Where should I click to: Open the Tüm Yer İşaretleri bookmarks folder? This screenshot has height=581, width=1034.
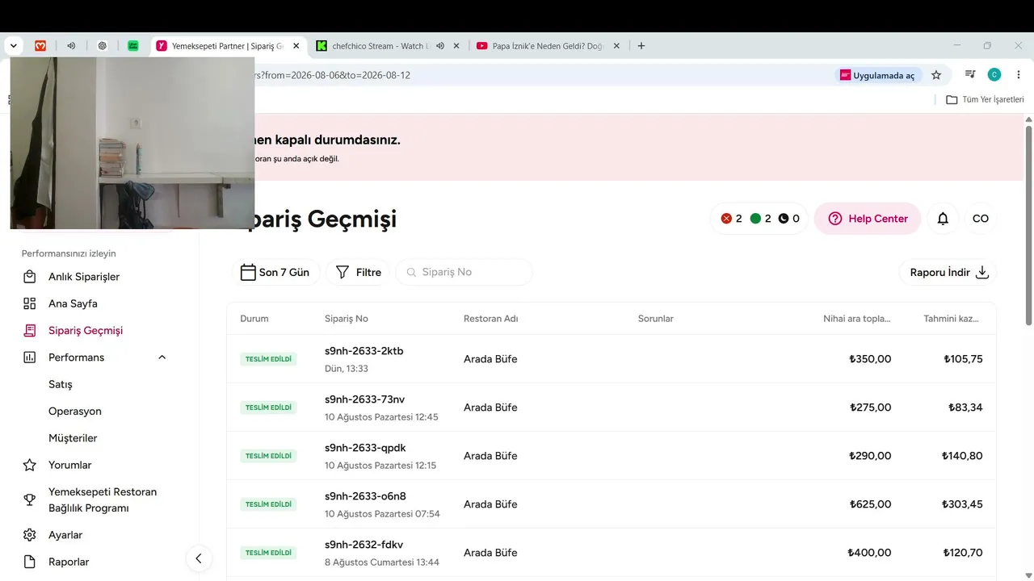[x=986, y=99]
